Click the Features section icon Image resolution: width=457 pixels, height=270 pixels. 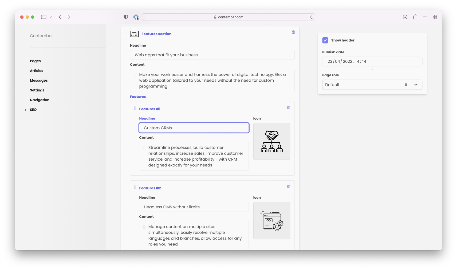pyautogui.click(x=134, y=34)
